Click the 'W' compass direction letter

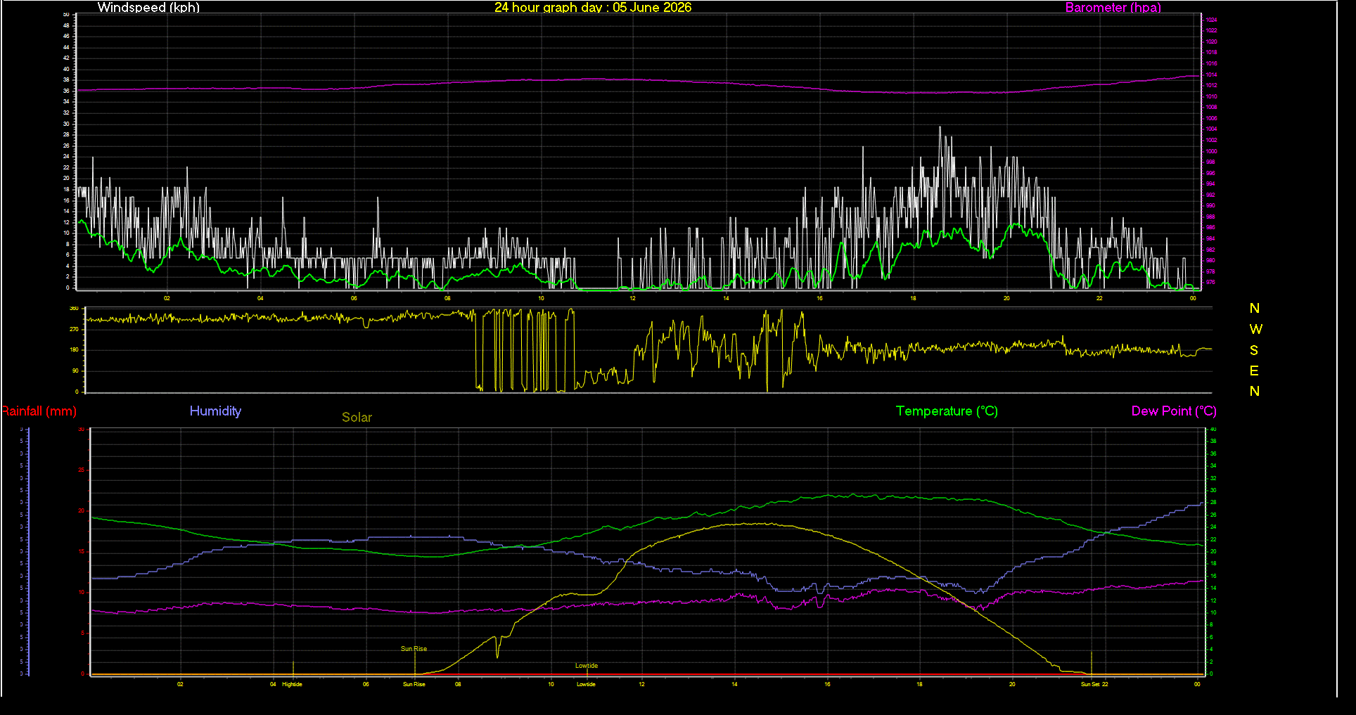pos(1255,329)
